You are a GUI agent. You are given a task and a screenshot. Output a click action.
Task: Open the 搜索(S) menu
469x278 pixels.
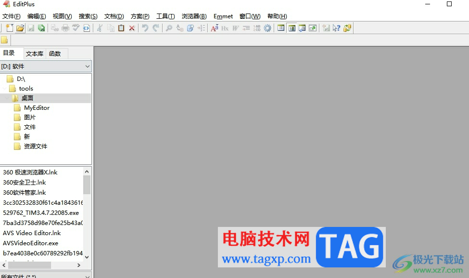(x=88, y=16)
